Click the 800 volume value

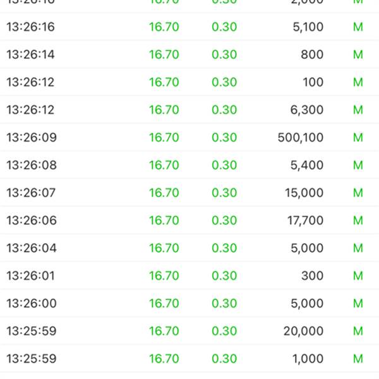(312, 55)
